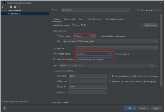Open the On 'Update' action Redeploy dropdown
The width and height of the screenshot is (165, 112).
pyautogui.click(x=94, y=54)
